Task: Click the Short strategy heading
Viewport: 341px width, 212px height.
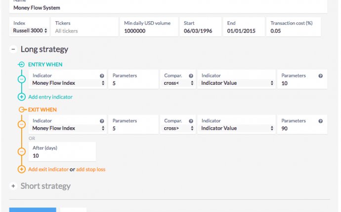Action: 45,186
